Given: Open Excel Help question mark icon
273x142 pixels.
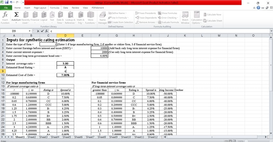Looking at the screenshot, I should pyautogui.click(x=258, y=8).
